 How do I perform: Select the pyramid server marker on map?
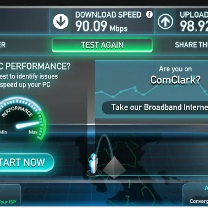114,167
